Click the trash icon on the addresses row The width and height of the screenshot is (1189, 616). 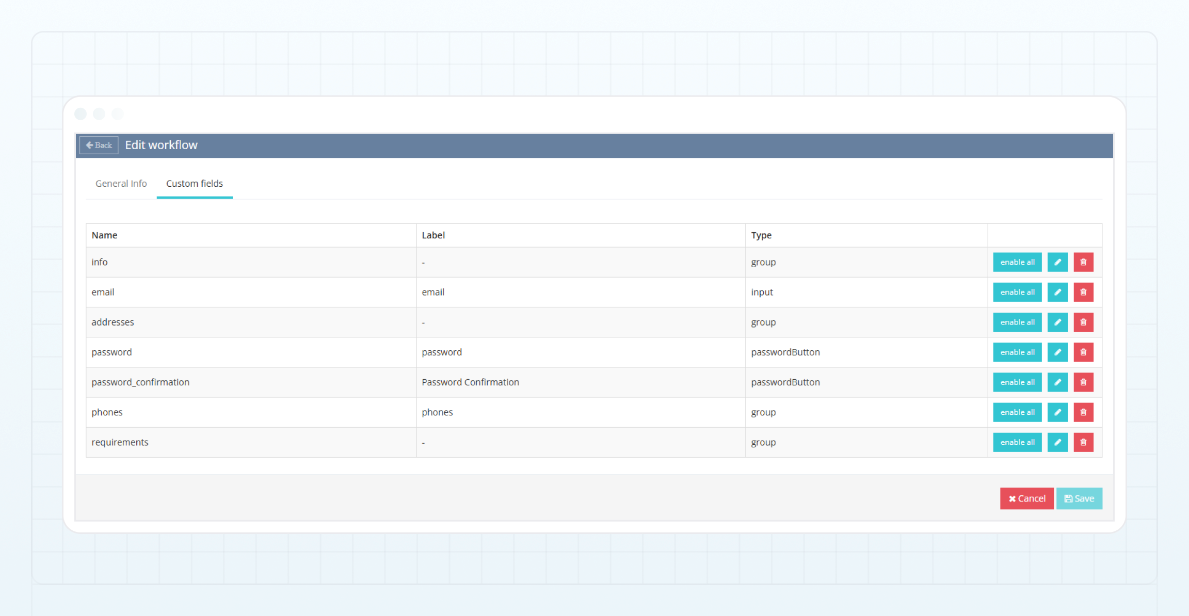pyautogui.click(x=1083, y=322)
